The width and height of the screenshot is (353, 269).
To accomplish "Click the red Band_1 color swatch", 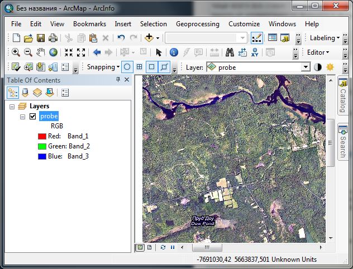I will (x=41, y=136).
